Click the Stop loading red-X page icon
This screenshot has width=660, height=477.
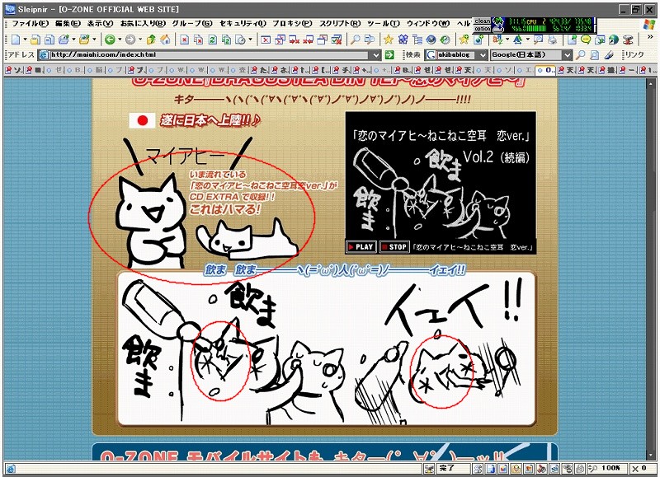(184, 40)
